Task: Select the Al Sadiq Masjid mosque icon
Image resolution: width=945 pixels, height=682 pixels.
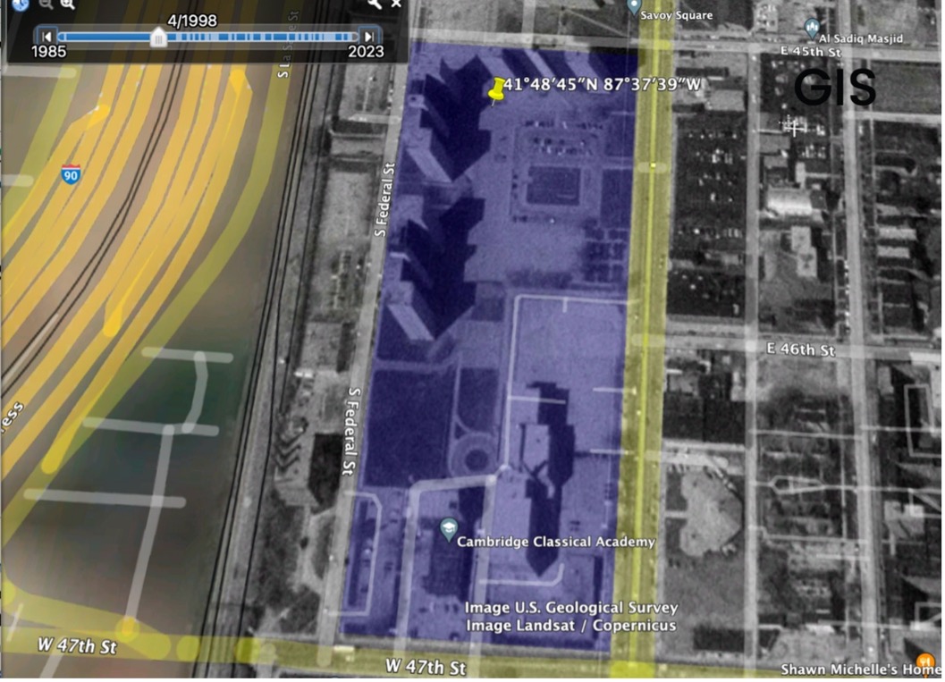Action: pos(812,26)
